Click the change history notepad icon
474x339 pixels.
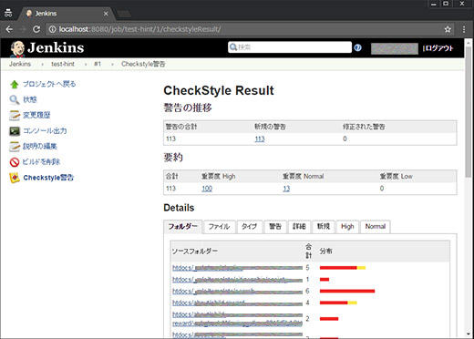pyautogui.click(x=15, y=115)
